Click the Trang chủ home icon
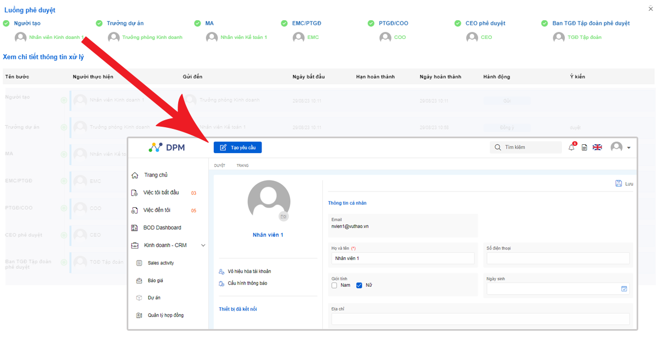Image resolution: width=658 pixels, height=362 pixels. pos(135,175)
